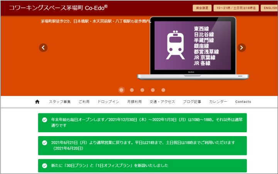The height and width of the screenshot is (174, 278).
Task: Open the 月額利用 menu item
Action: [x=134, y=102]
